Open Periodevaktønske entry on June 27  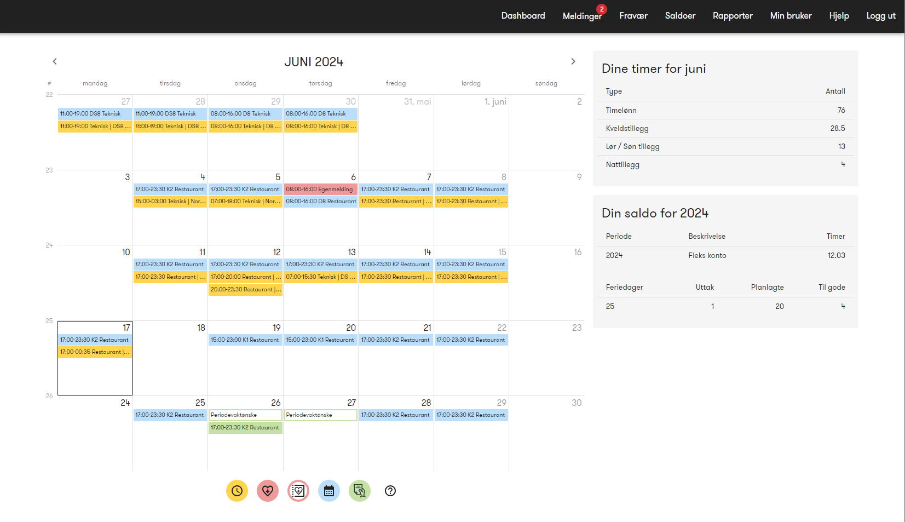321,415
